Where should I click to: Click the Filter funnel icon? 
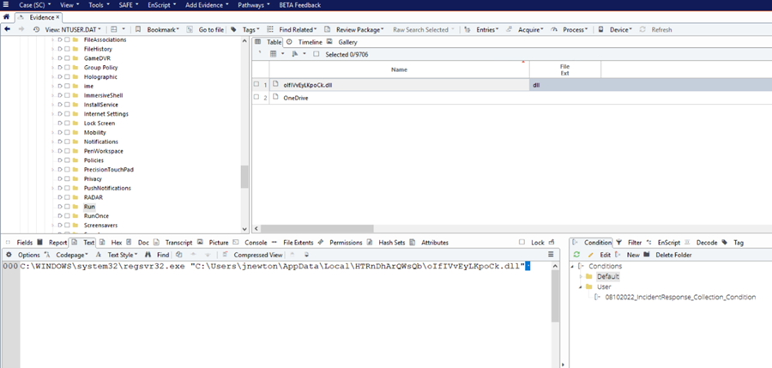(619, 243)
